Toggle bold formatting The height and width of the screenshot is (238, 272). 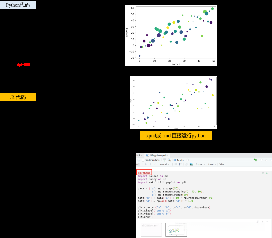tap(146, 164)
